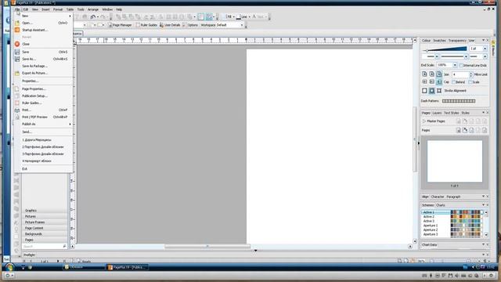Open the Fill colour dropdown arrow

(x=233, y=17)
